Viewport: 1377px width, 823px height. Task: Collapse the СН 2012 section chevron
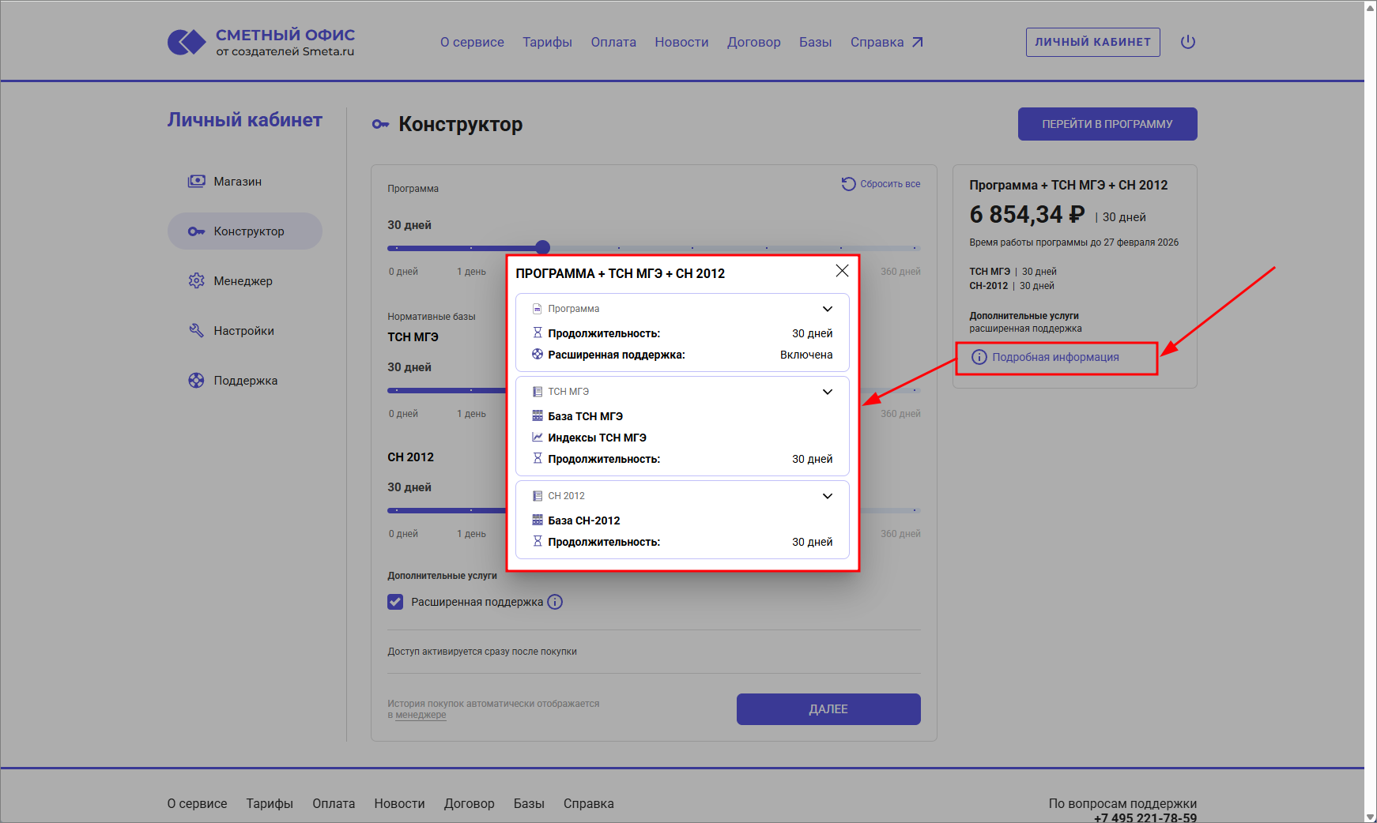click(x=827, y=496)
